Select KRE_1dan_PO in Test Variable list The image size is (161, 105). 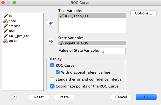pos(92,16)
